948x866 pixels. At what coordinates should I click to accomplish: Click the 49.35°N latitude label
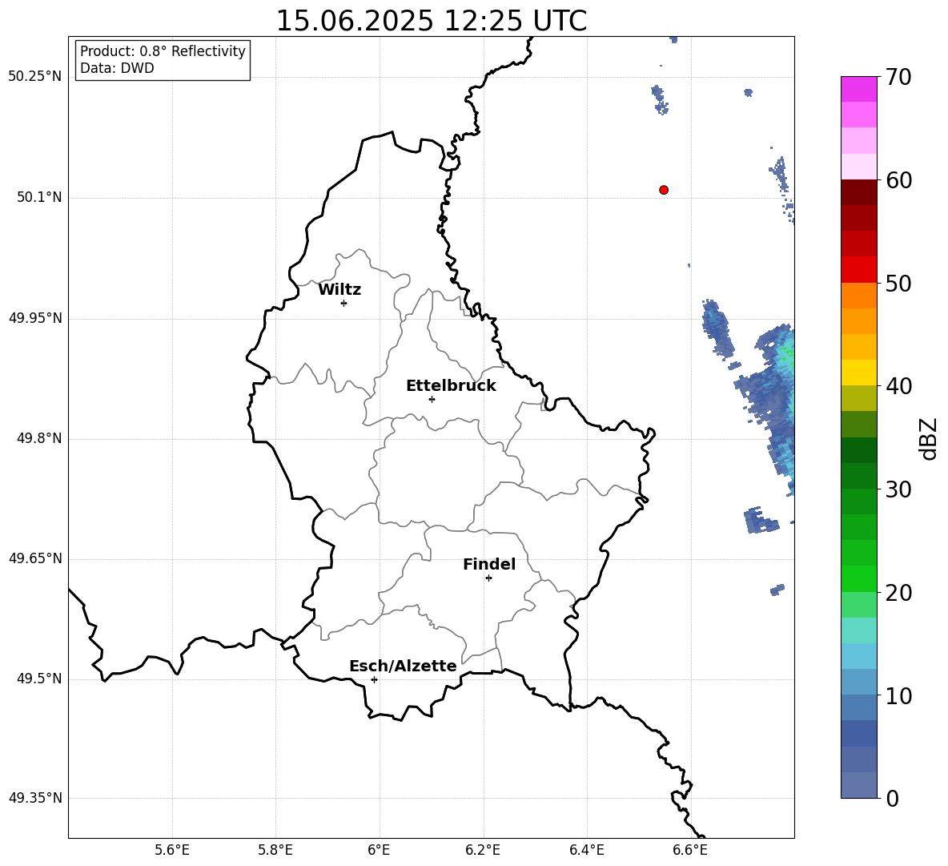(x=35, y=798)
